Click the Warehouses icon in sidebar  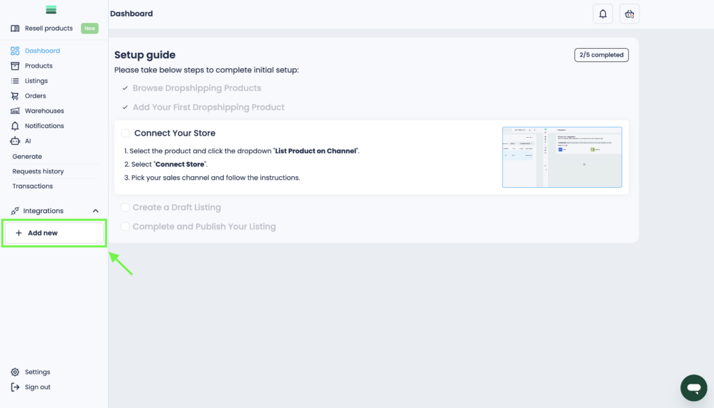[15, 111]
